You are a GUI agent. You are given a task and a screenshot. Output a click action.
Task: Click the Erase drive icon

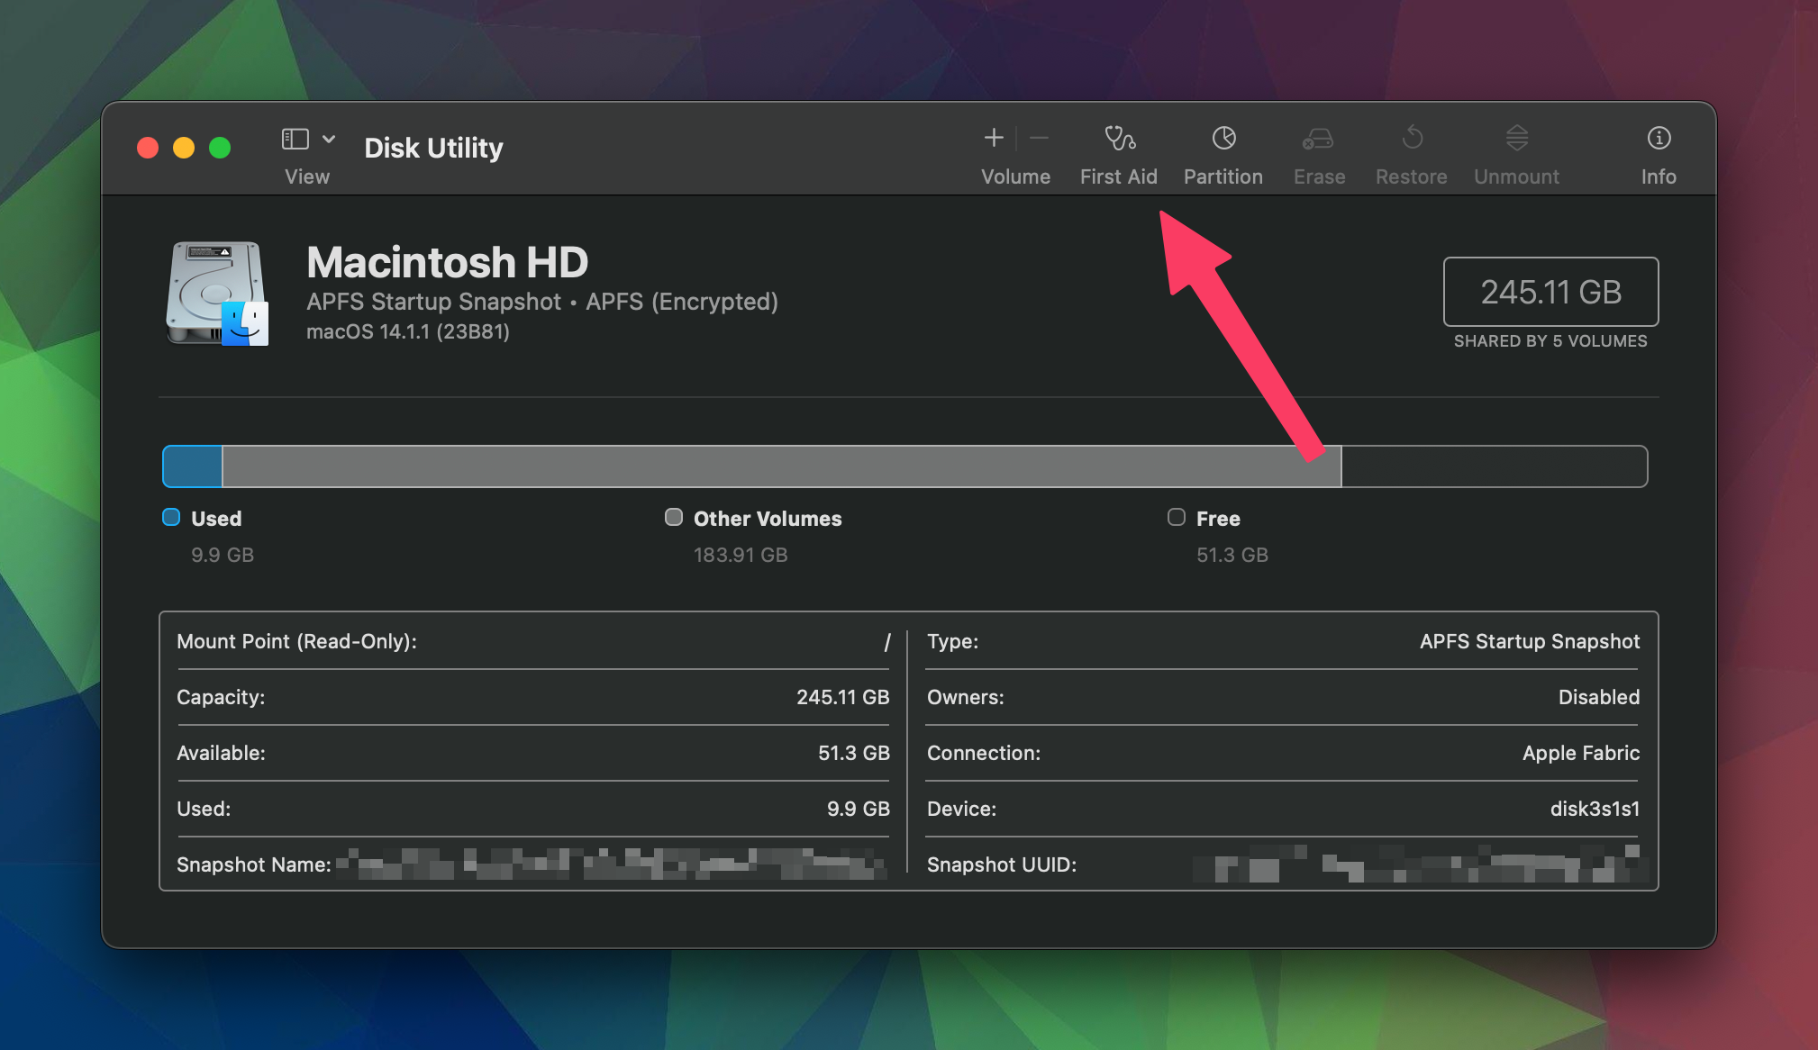1319,138
